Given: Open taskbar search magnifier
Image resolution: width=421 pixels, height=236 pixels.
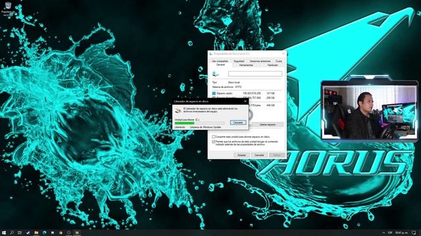Looking at the screenshot, I should point(12,233).
